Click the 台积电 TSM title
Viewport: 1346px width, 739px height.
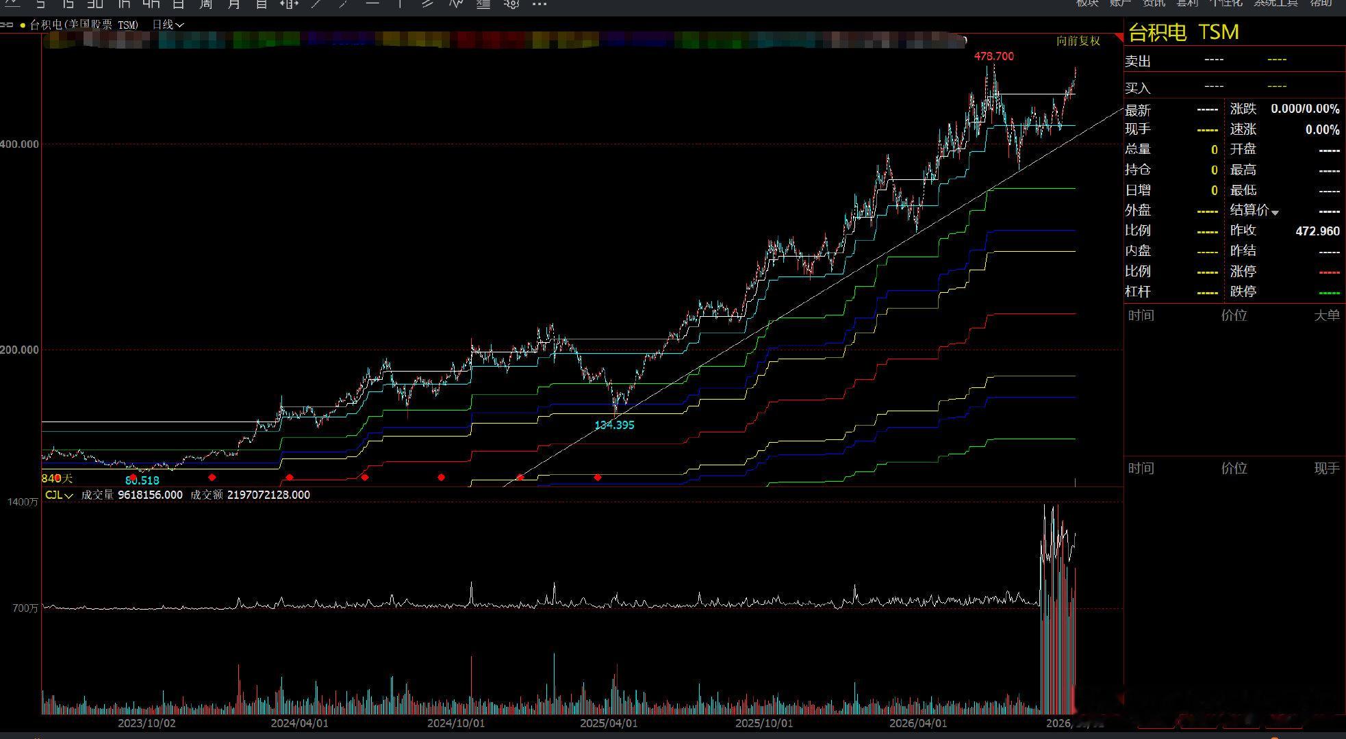tap(1183, 32)
